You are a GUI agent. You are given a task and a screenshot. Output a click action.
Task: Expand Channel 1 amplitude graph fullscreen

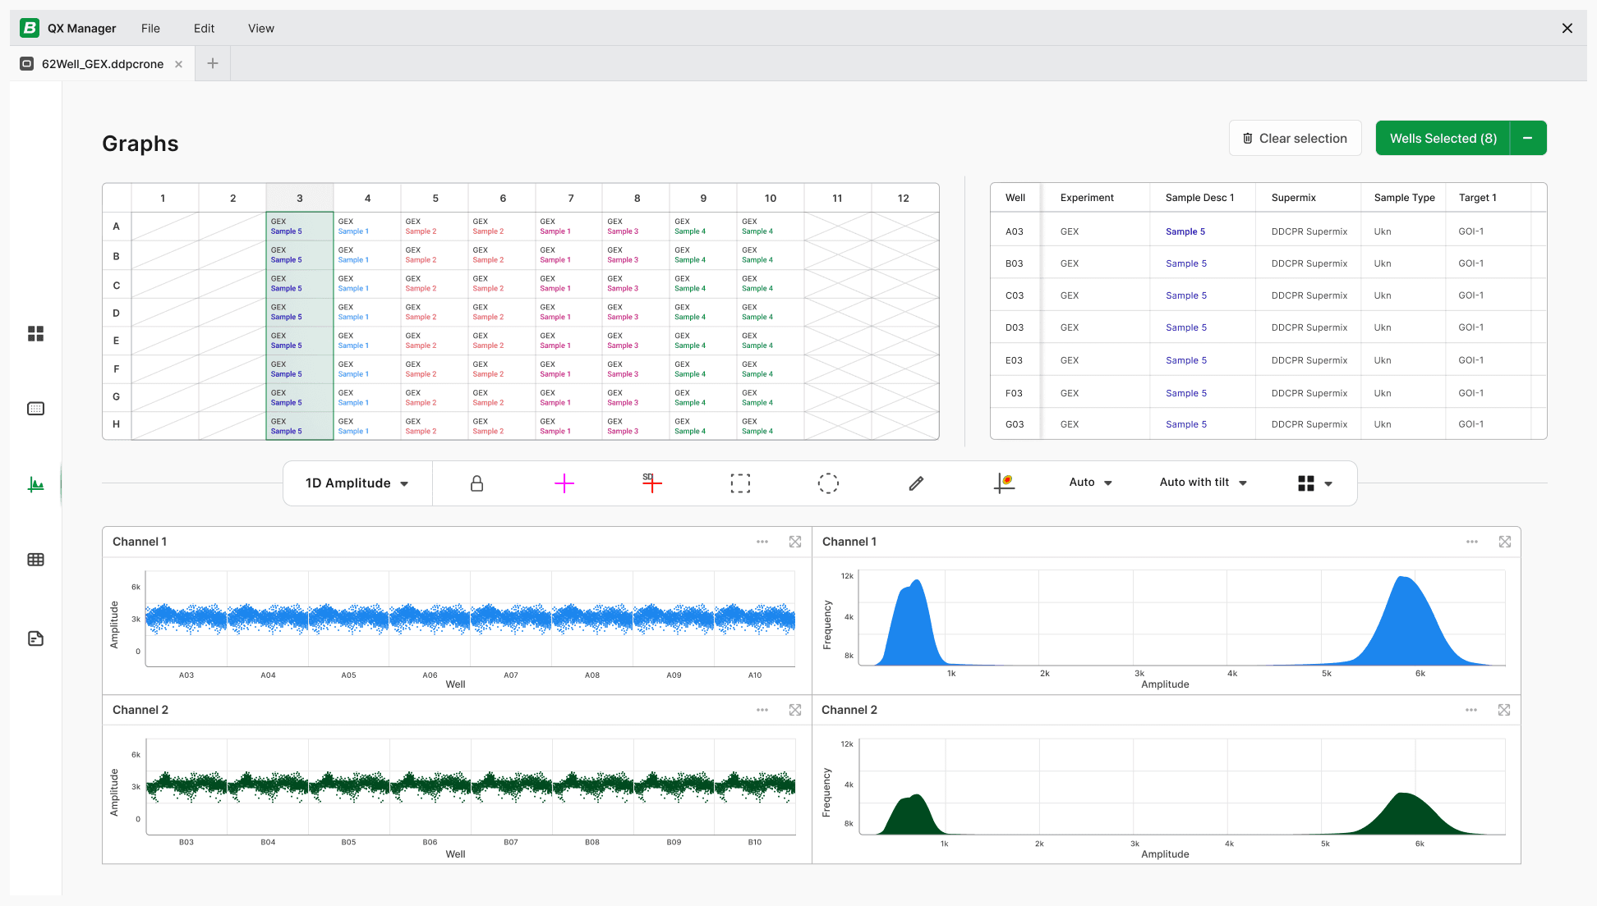tap(794, 542)
